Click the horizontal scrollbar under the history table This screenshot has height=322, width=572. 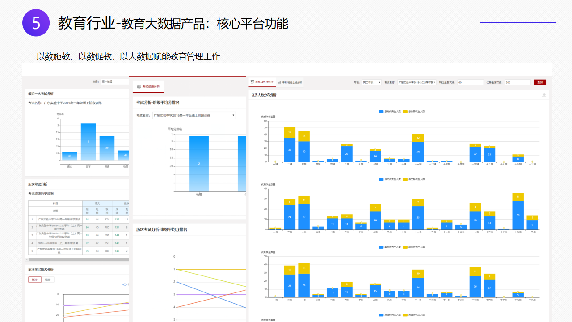(x=79, y=259)
